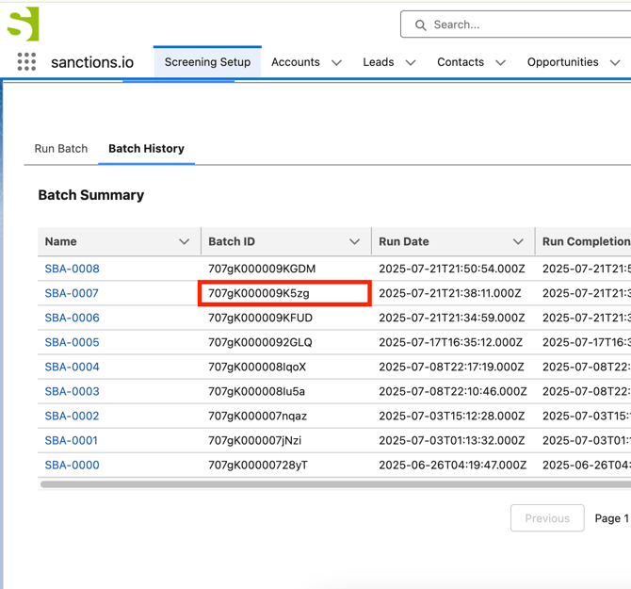Sort by the Run Completion column header
Screen dimensions: 631x589
[583, 241]
